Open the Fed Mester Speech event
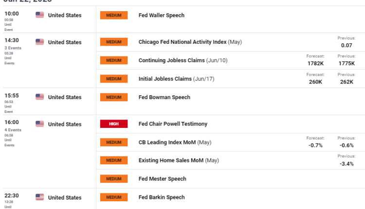The width and height of the screenshot is (365, 209). click(162, 179)
